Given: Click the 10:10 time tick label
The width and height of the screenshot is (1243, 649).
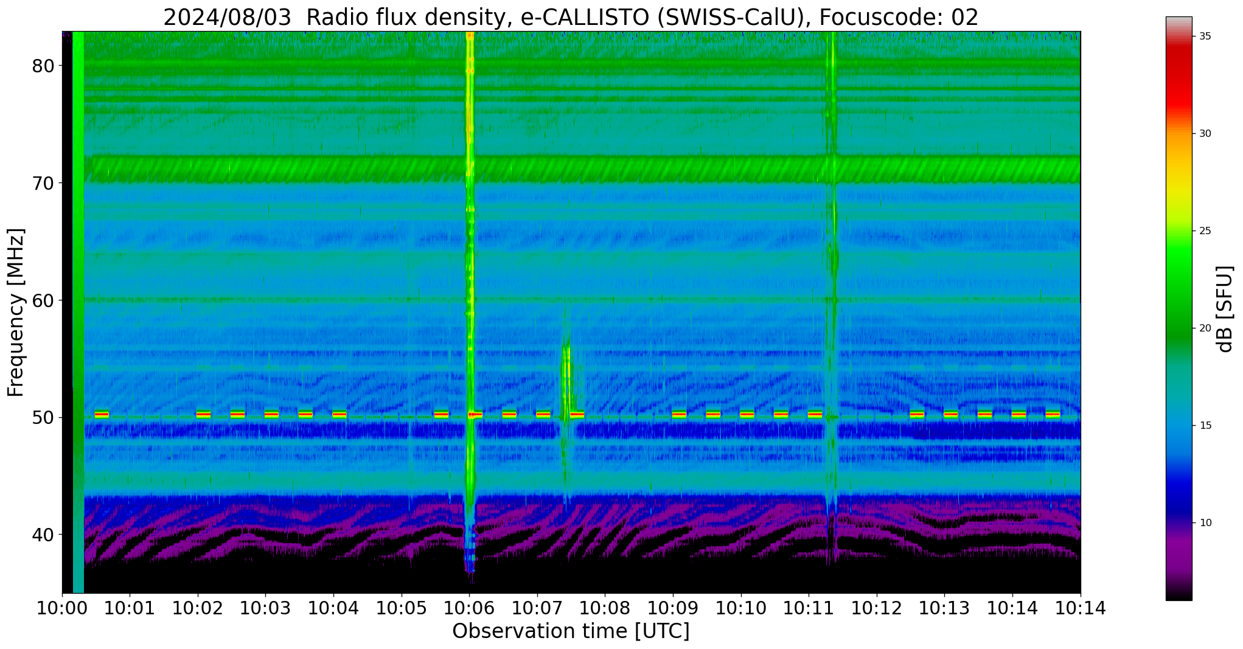Looking at the screenshot, I should [741, 608].
